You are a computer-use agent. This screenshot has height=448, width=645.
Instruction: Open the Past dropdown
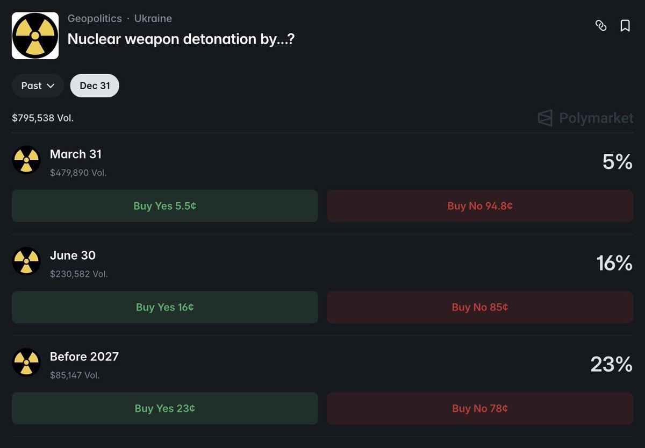(x=38, y=86)
